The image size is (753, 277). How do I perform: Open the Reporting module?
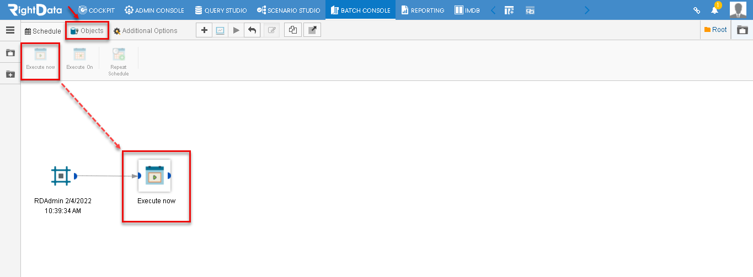[x=423, y=10]
